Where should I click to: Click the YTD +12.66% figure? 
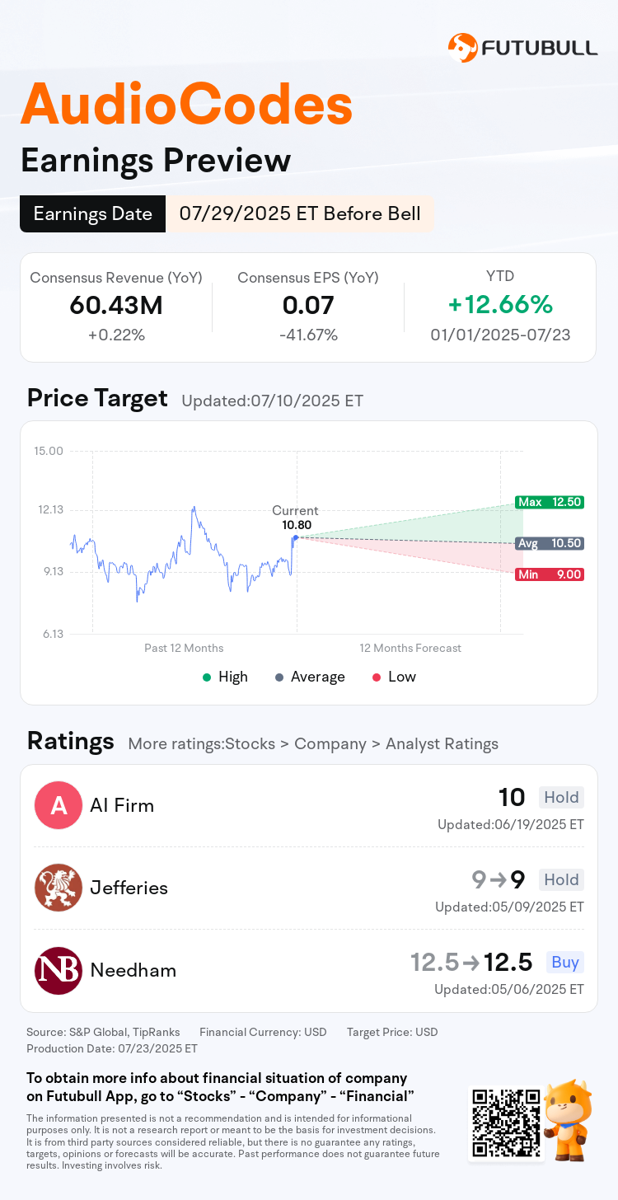[x=500, y=305]
